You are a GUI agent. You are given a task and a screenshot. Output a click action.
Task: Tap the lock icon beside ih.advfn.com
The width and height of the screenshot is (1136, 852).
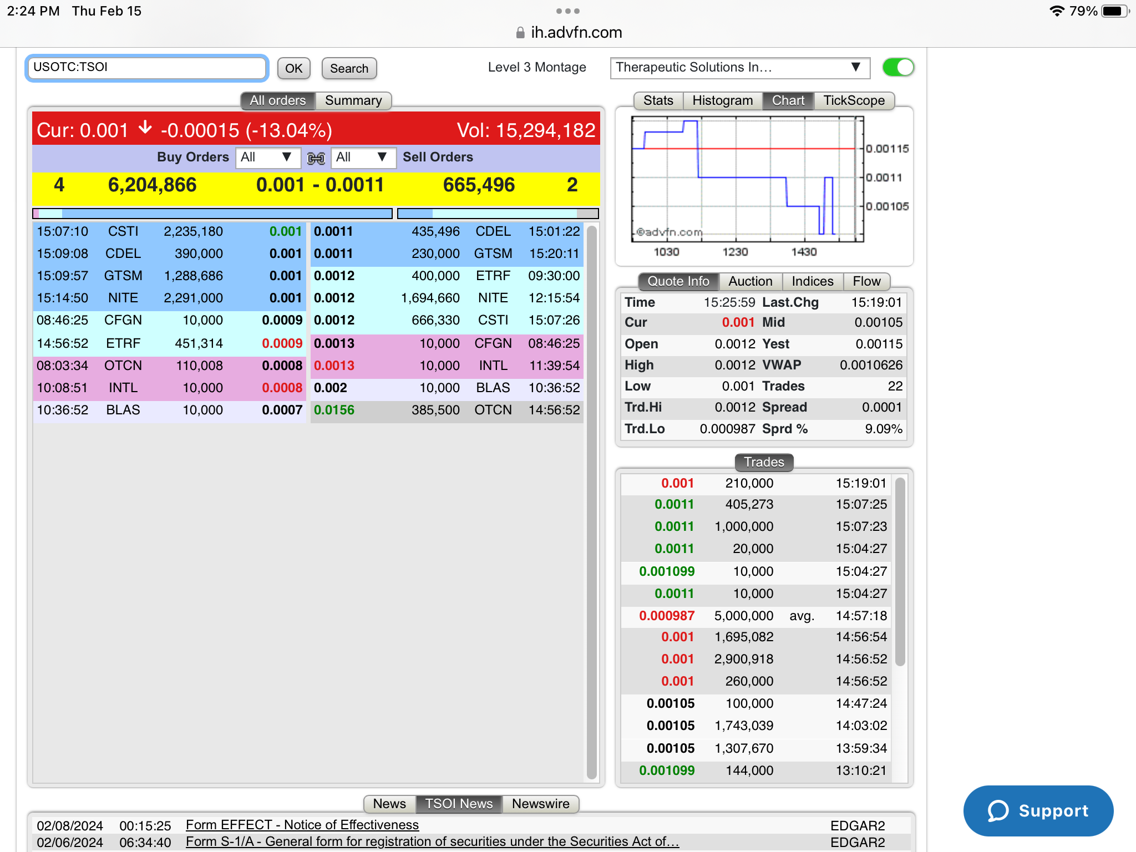[x=520, y=33]
